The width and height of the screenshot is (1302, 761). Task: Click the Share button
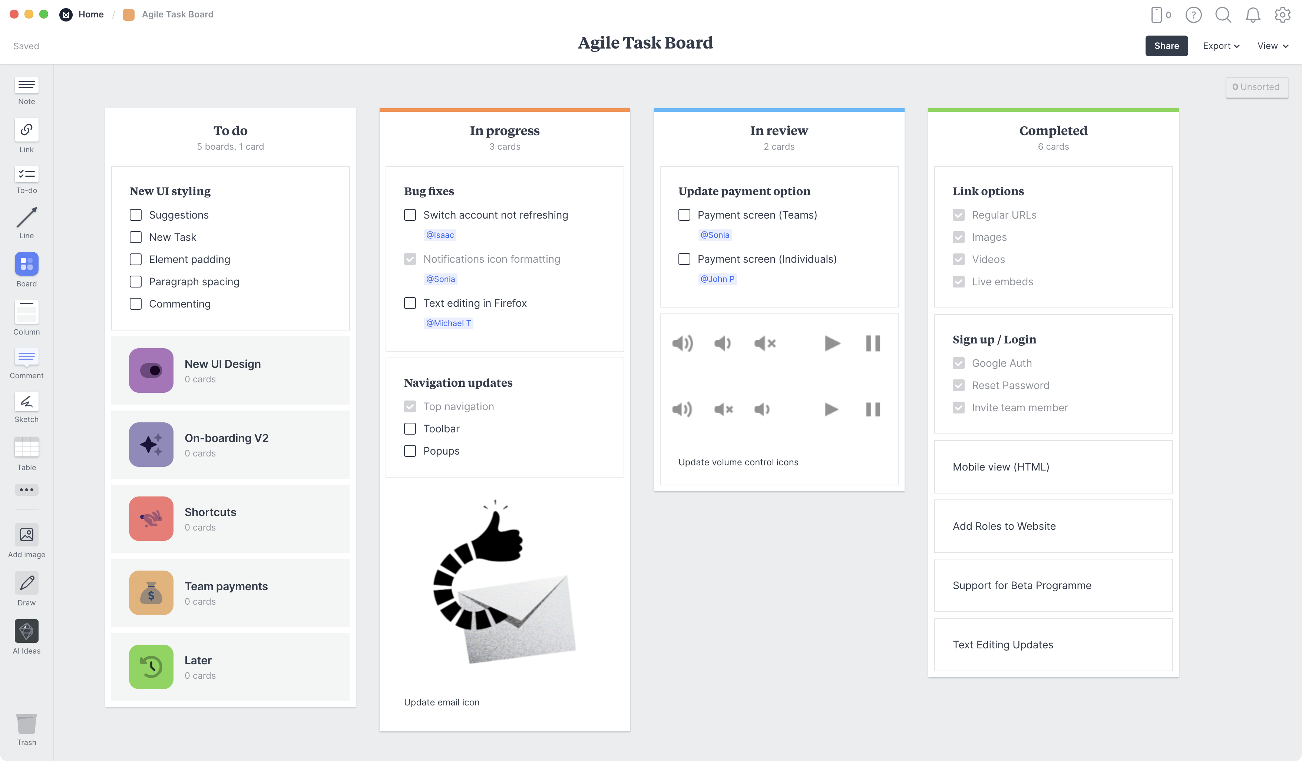click(x=1166, y=45)
